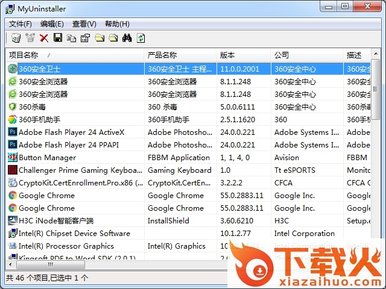Click the floppy disk save icon
386x289 pixels.
point(58,38)
